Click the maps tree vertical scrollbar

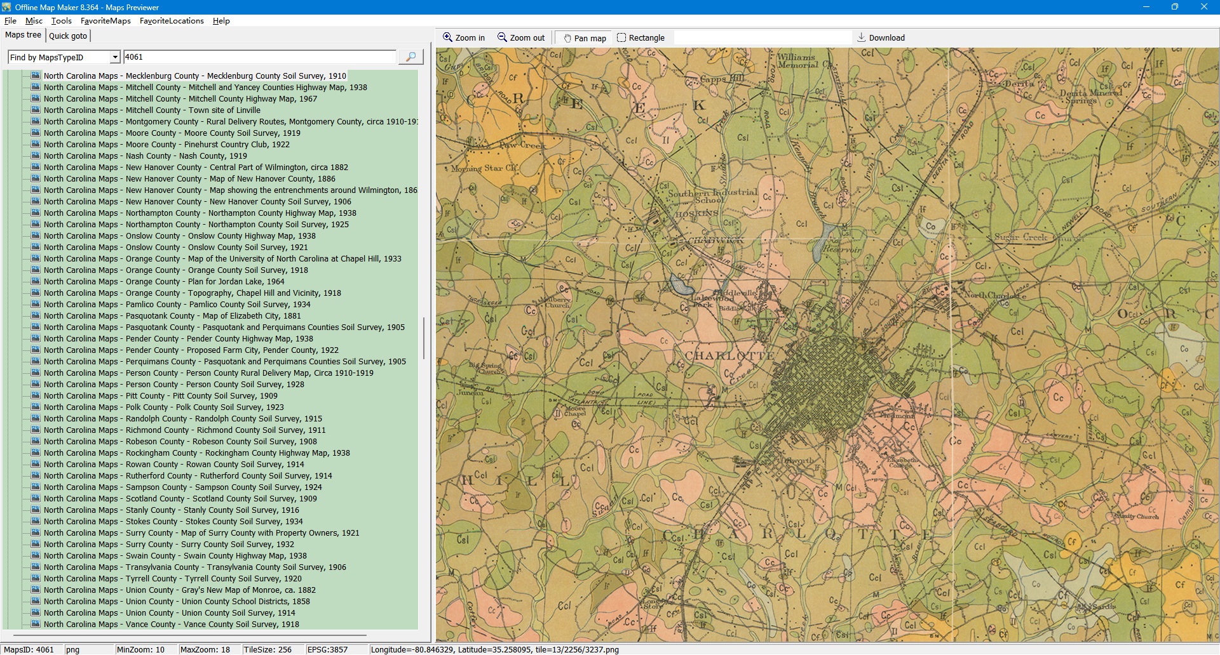423,338
